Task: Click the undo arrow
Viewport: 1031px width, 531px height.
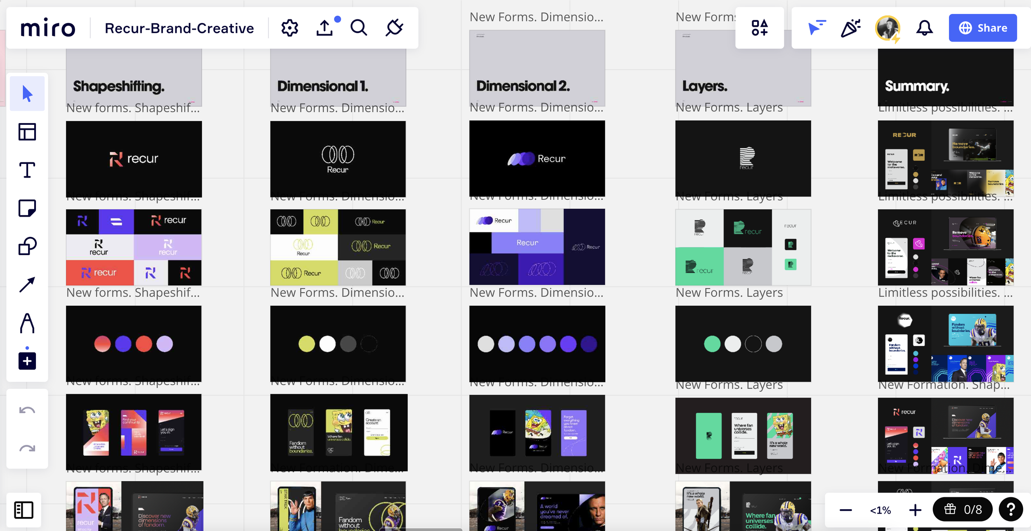Action: coord(27,410)
